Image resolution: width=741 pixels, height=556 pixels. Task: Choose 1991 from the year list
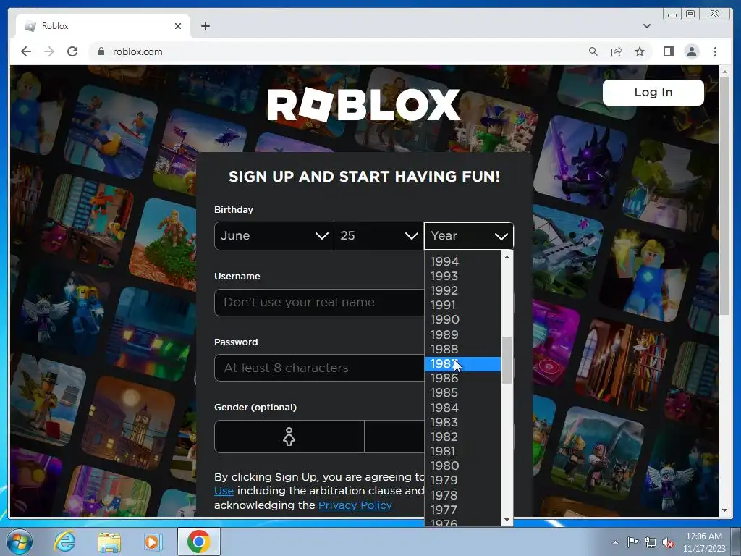click(462, 305)
